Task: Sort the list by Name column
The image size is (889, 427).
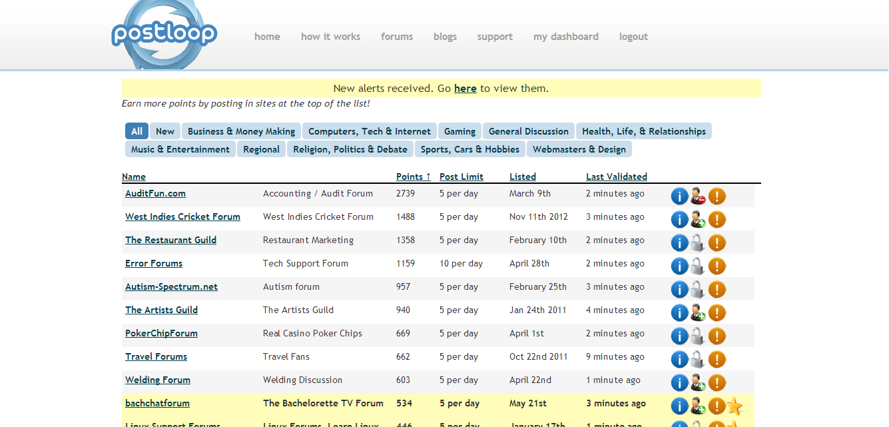Action: (x=134, y=177)
